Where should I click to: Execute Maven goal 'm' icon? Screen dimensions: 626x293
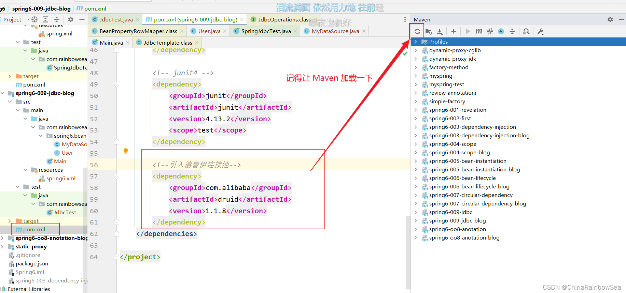point(479,31)
